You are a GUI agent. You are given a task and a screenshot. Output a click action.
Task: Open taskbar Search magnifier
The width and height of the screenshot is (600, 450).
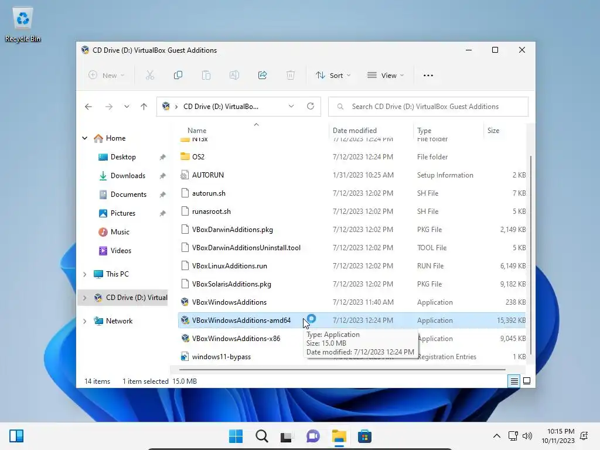click(262, 436)
